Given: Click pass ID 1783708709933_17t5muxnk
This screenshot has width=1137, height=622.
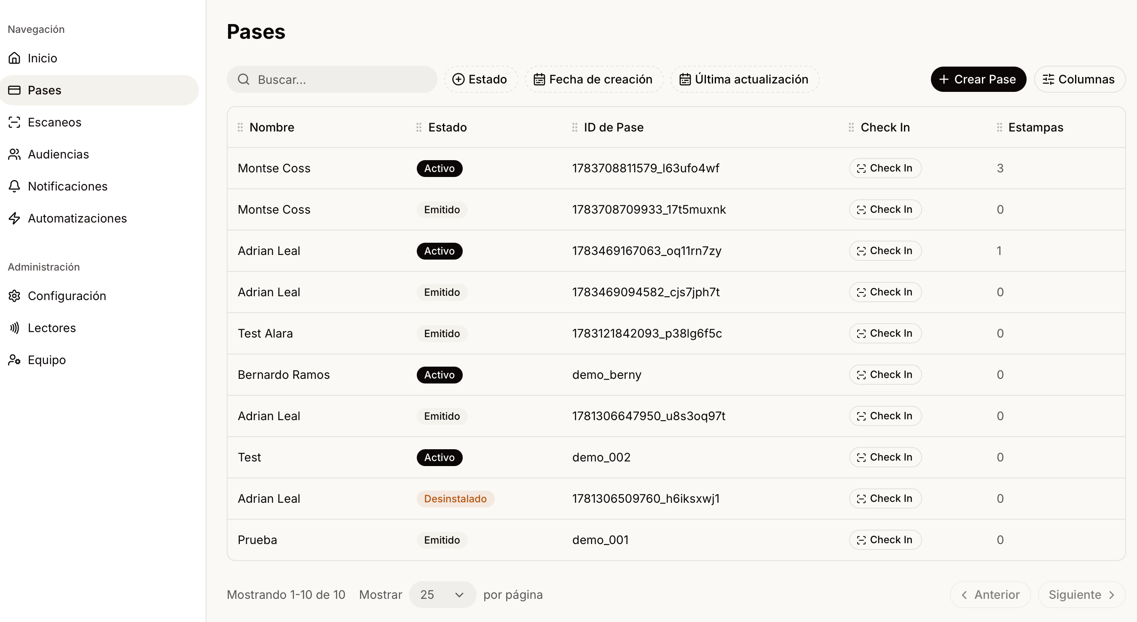Looking at the screenshot, I should coord(649,209).
